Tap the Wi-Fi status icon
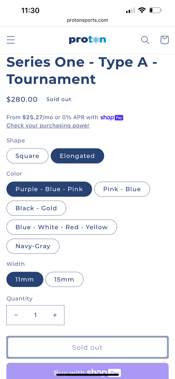This screenshot has width=175, height=379. [x=142, y=11]
